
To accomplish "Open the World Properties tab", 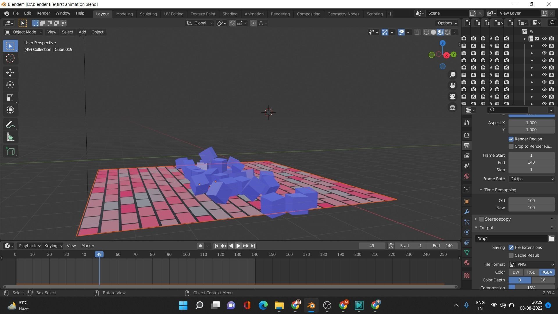I will (467, 176).
